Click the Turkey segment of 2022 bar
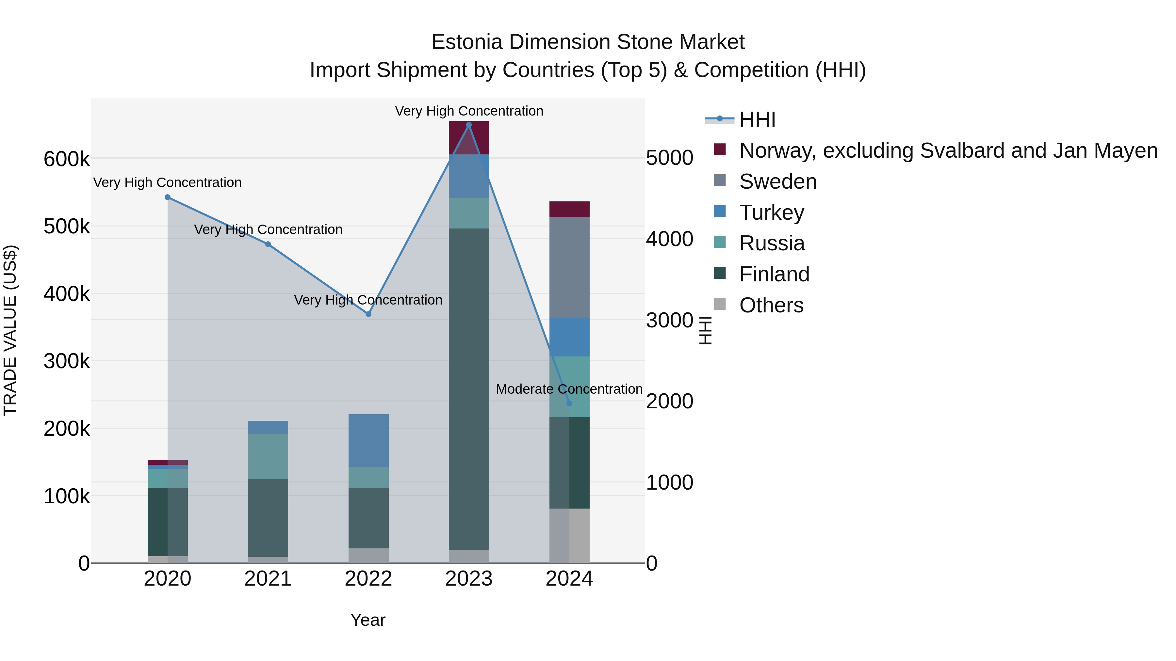1176x661 pixels. point(368,441)
